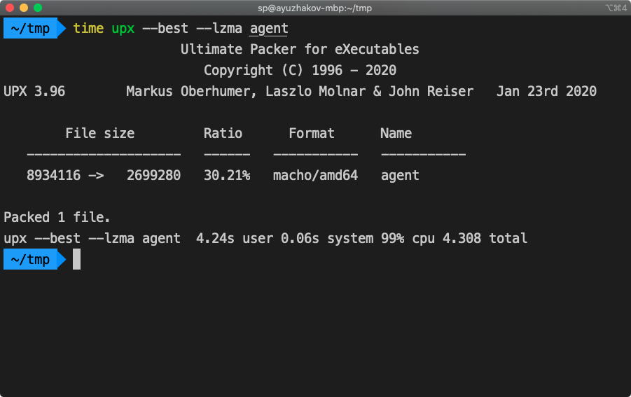Click the terminal cursor block
The height and width of the screenshot is (397, 631).
(76, 259)
